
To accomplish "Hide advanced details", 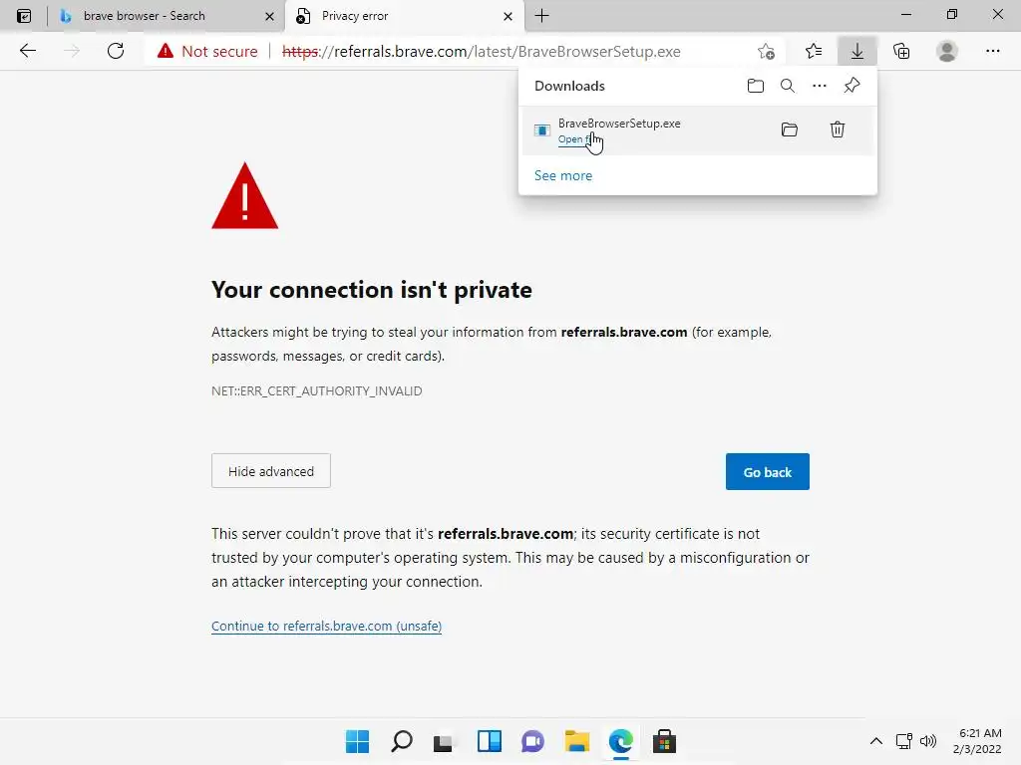I will pyautogui.click(x=271, y=471).
